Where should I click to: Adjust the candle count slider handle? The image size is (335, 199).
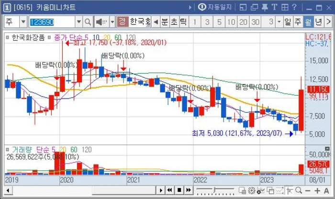[x=214, y=189]
